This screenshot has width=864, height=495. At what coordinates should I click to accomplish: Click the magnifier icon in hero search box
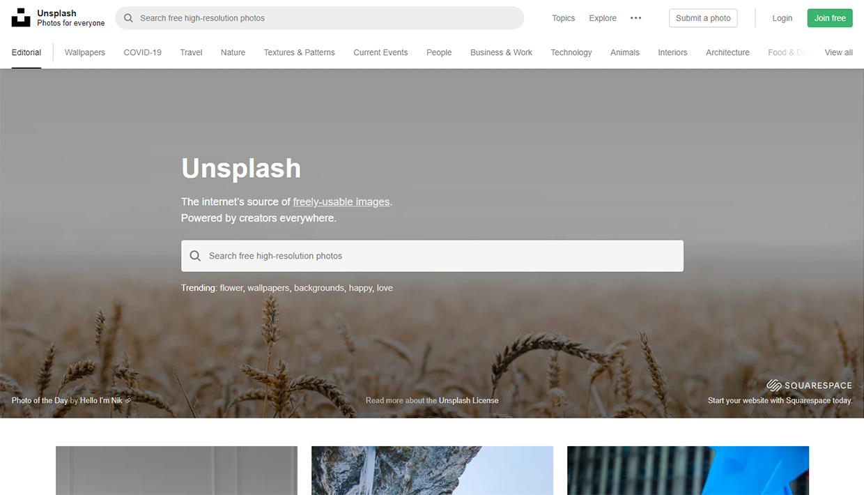coord(195,256)
